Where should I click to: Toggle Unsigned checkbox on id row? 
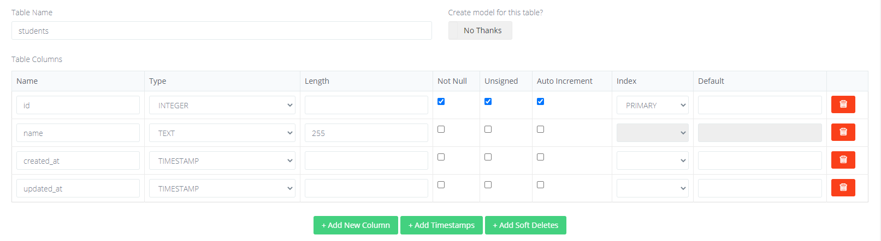(488, 102)
